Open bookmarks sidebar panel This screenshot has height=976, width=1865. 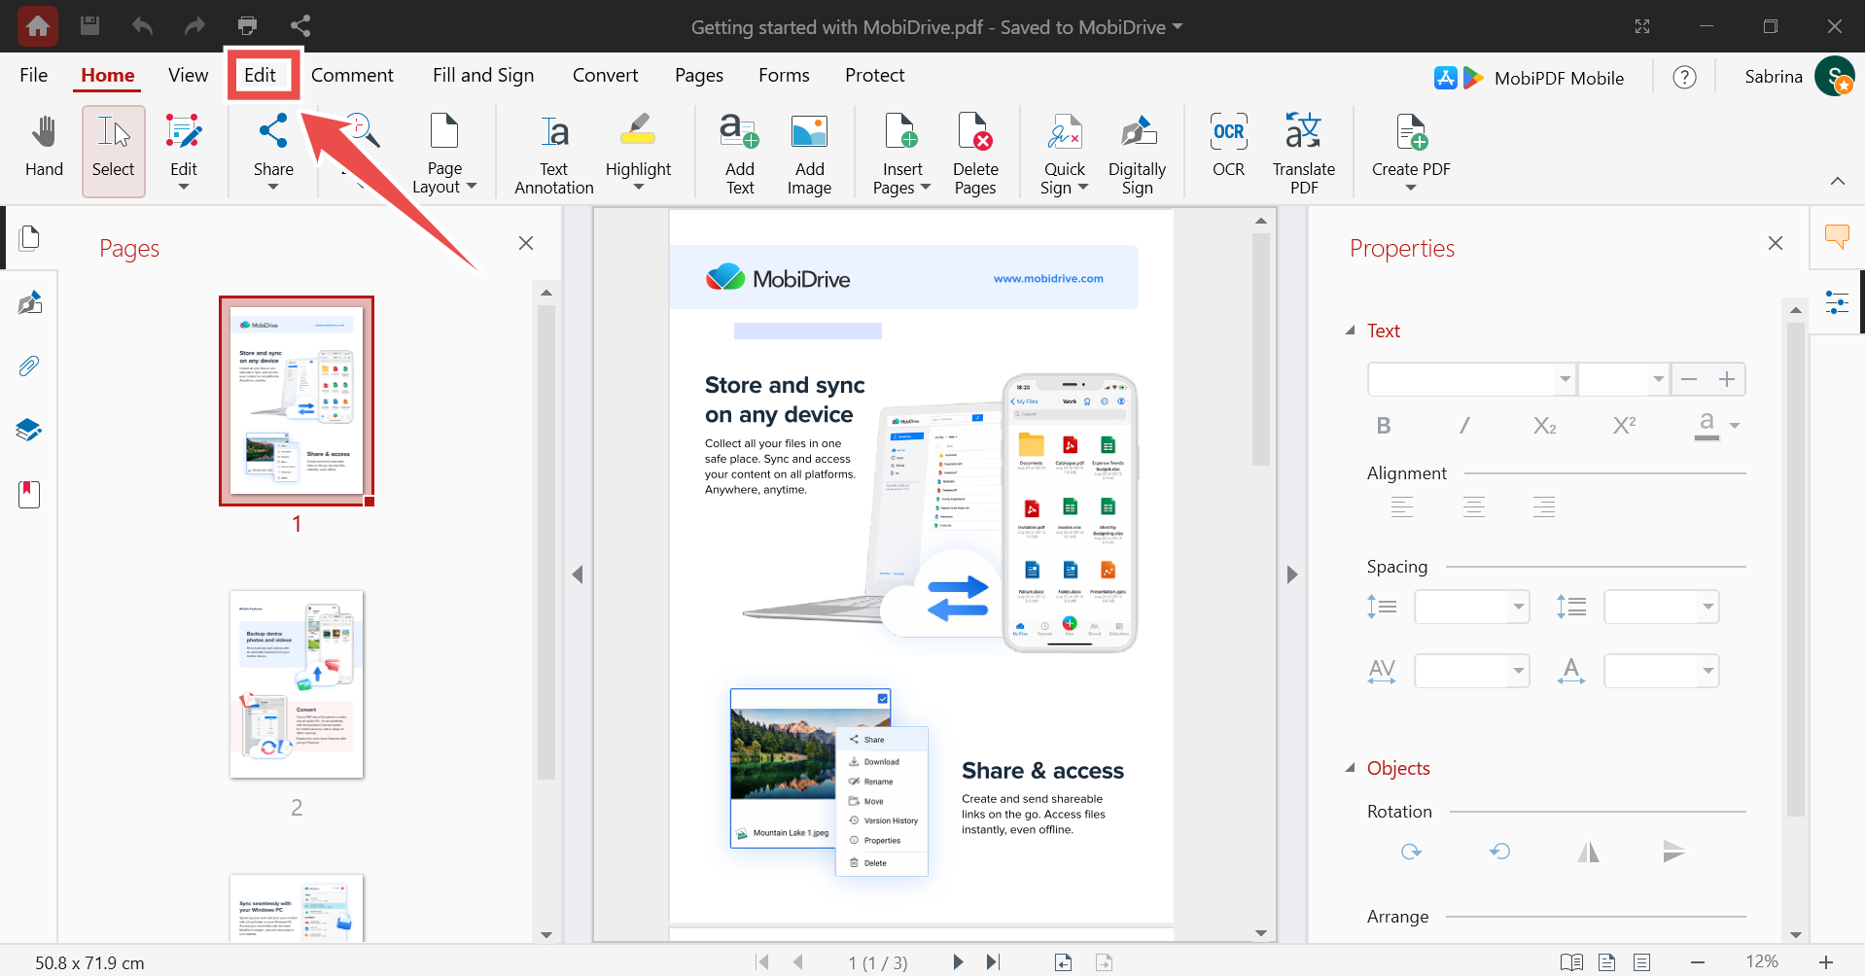(x=29, y=494)
